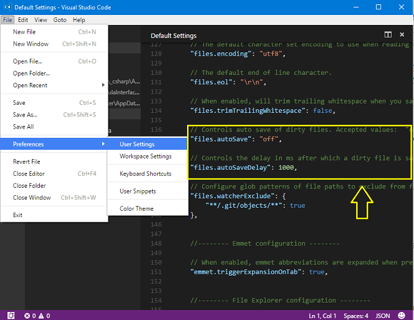
Task: Choose Close Editor menu entry
Action: (x=54, y=173)
